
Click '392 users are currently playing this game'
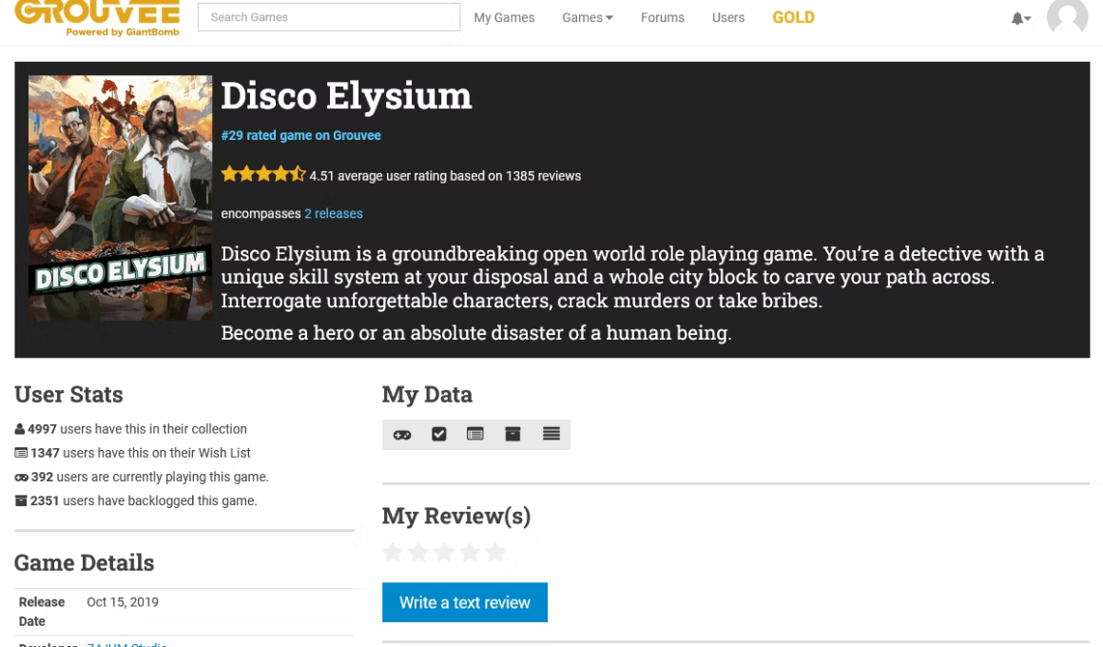(150, 477)
